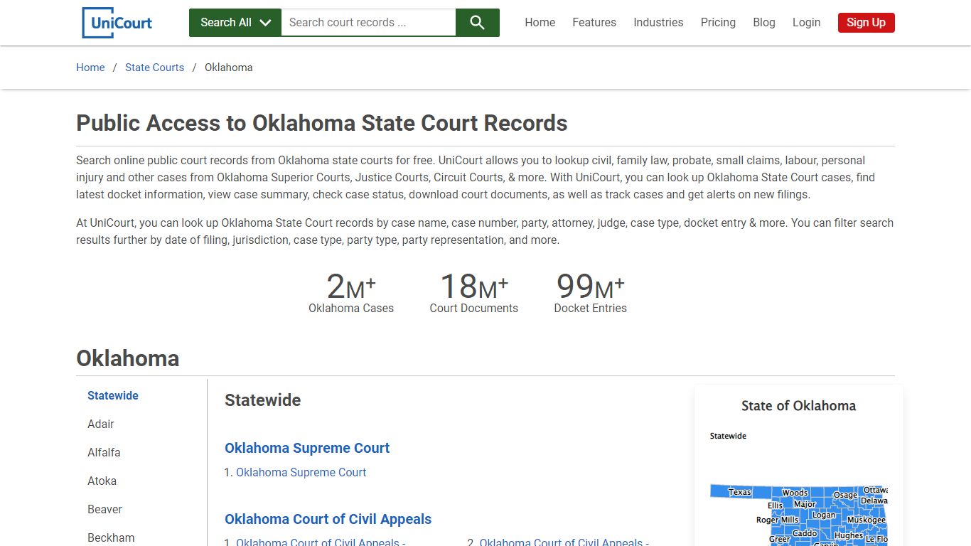The width and height of the screenshot is (971, 546).
Task: Click the 99M+ Docket Entries statistic
Action: 591,292
